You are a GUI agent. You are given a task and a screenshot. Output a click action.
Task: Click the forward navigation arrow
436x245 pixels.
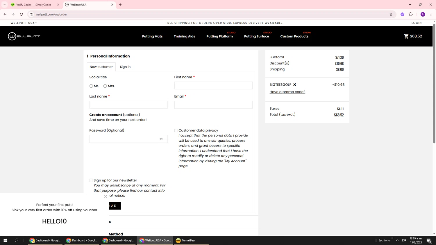click(x=13, y=14)
